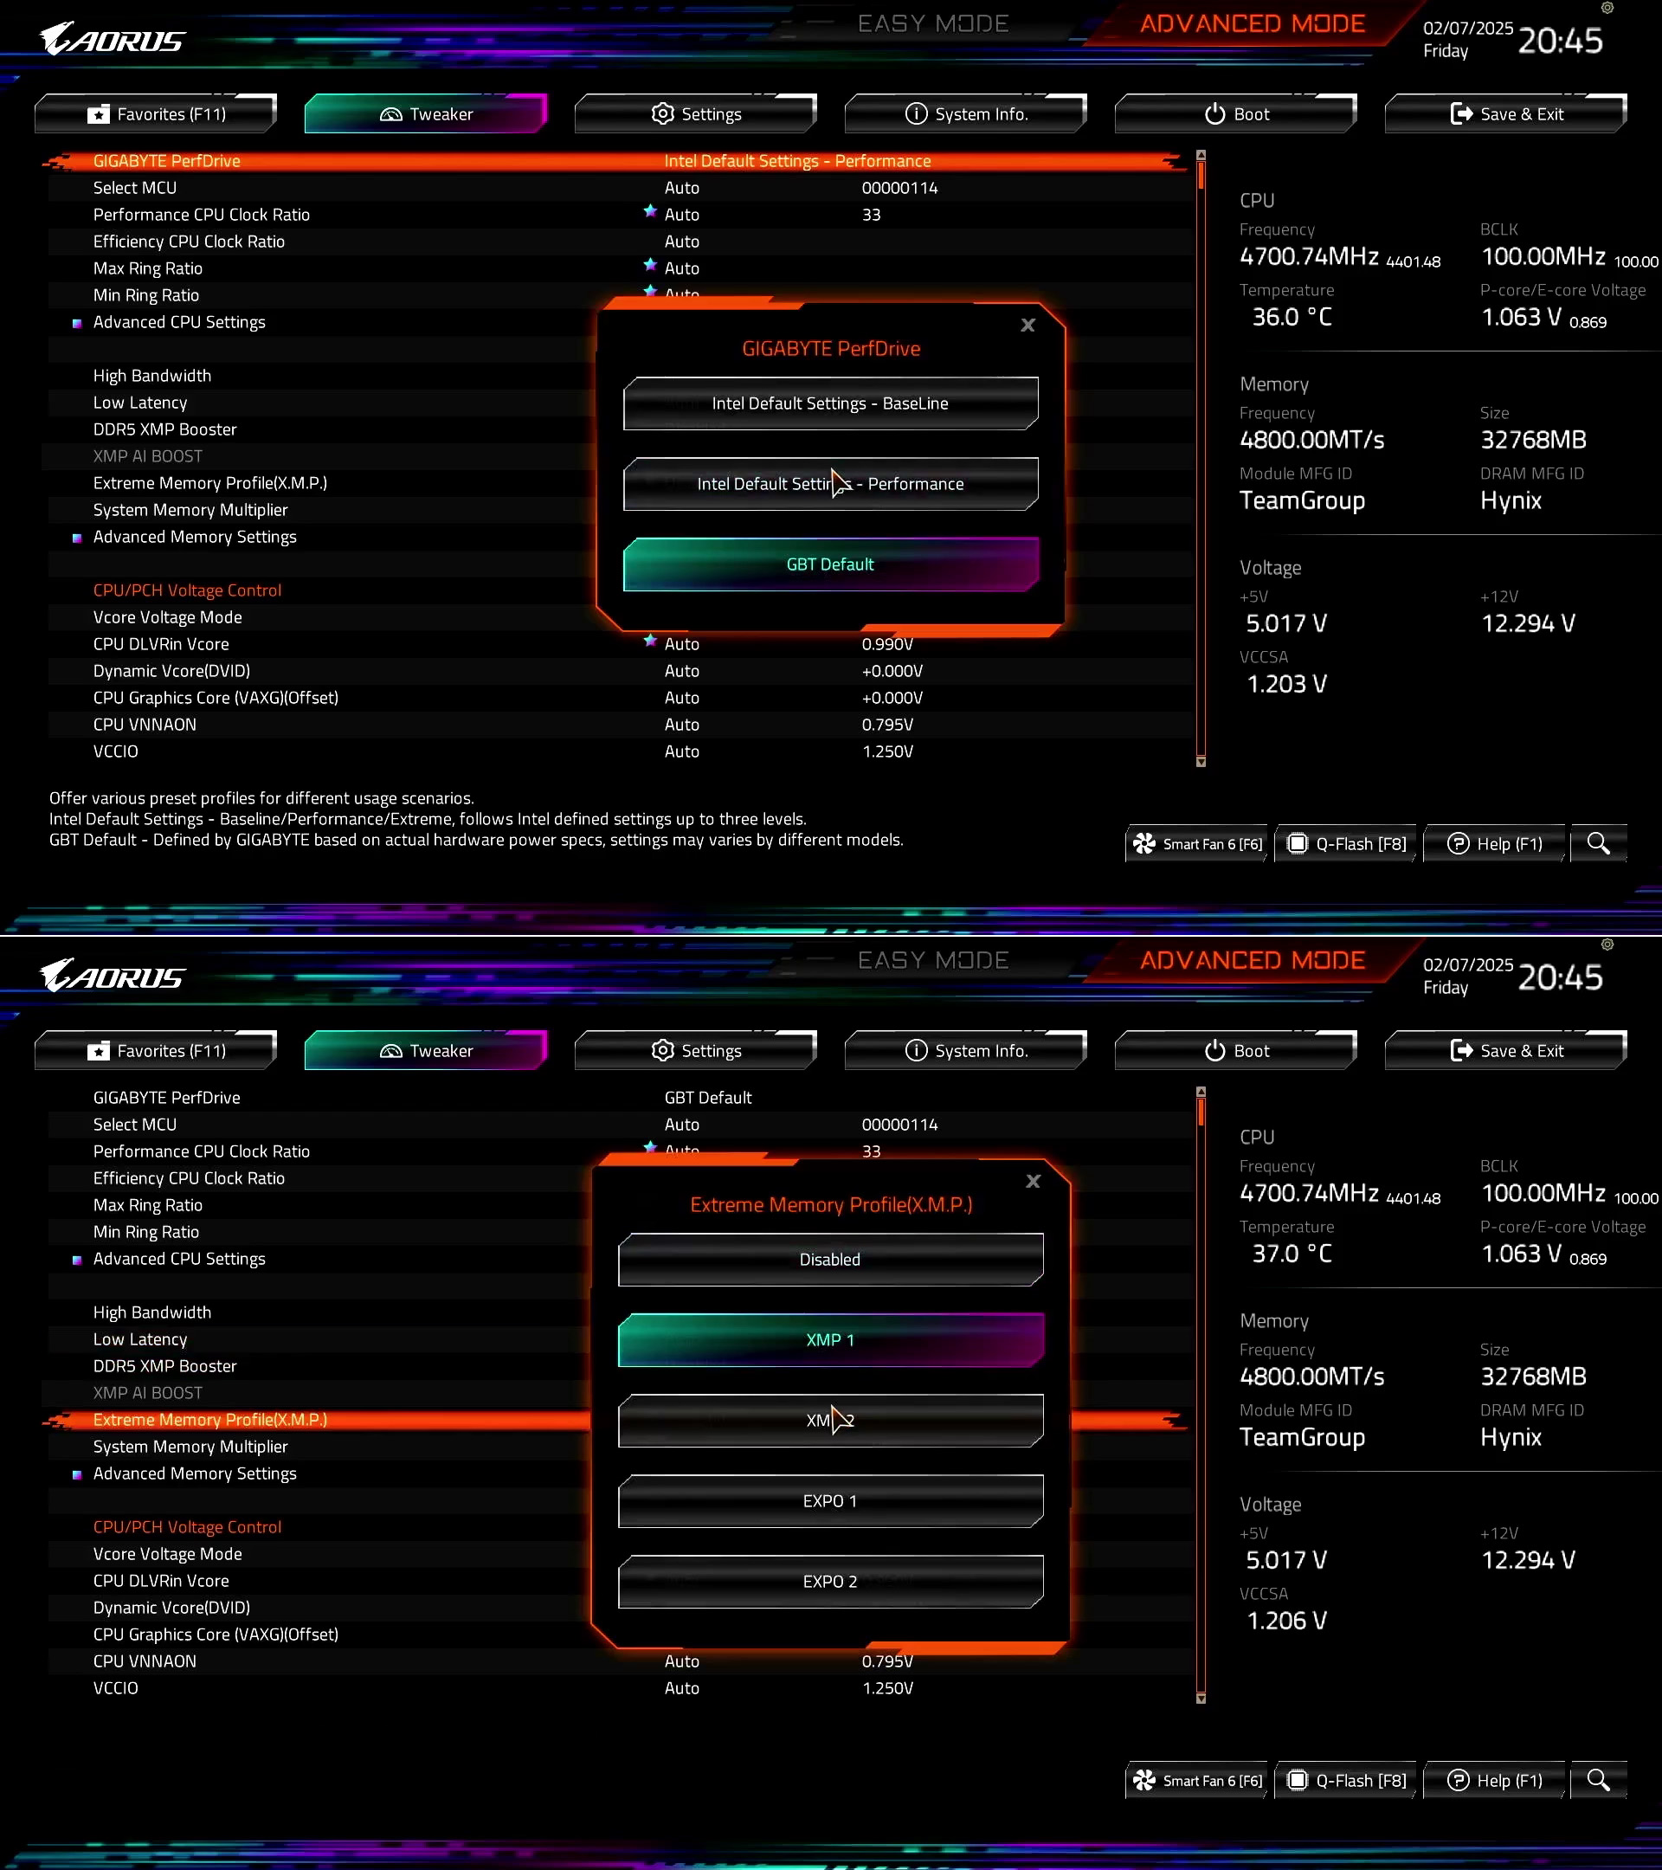This screenshot has width=1662, height=1870.
Task: Open Q-Flash utility below the PerfDrive help text
Action: click(1346, 843)
